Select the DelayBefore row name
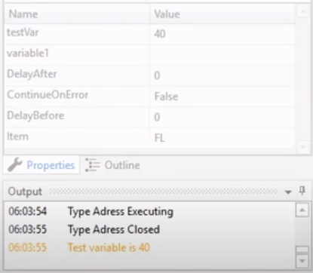 35,115
